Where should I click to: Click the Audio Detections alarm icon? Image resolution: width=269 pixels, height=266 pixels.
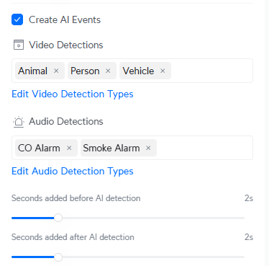pos(19,122)
